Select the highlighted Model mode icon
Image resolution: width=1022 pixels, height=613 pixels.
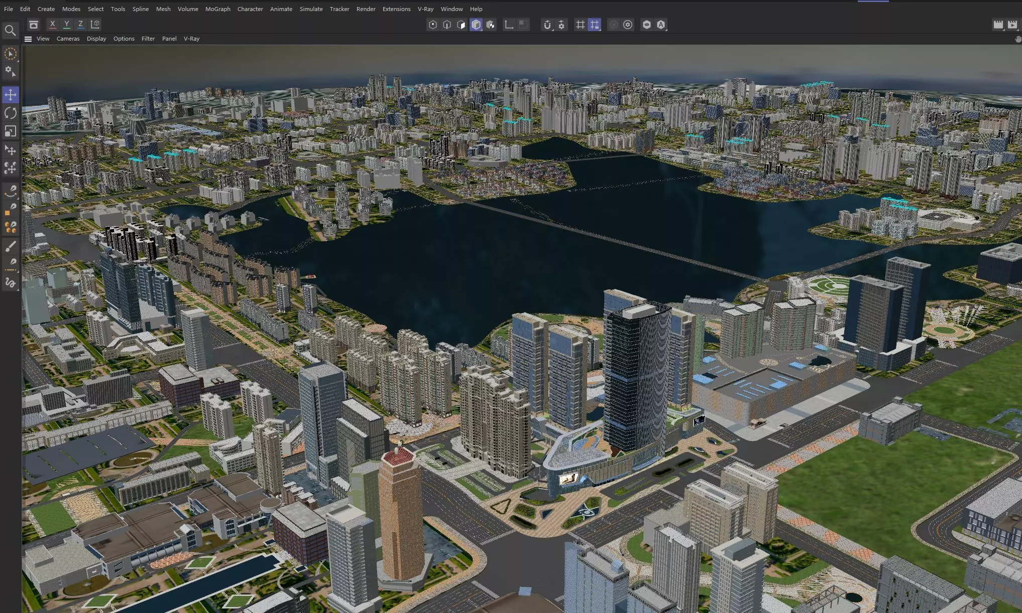point(476,25)
